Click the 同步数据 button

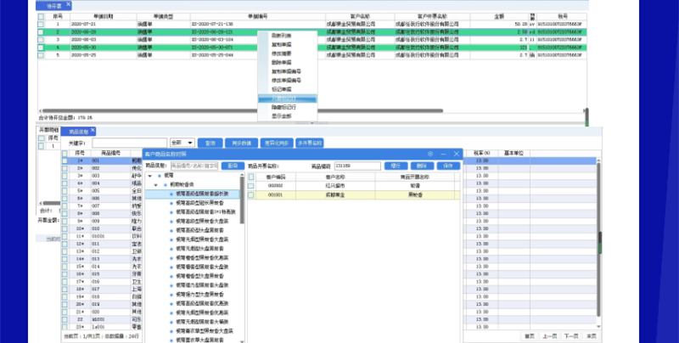(241, 143)
